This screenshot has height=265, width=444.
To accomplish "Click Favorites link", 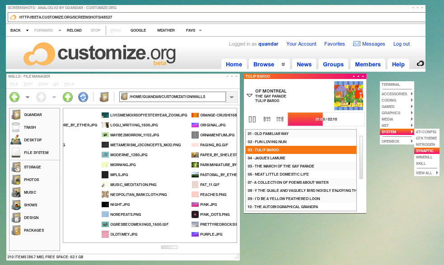I will [334, 44].
